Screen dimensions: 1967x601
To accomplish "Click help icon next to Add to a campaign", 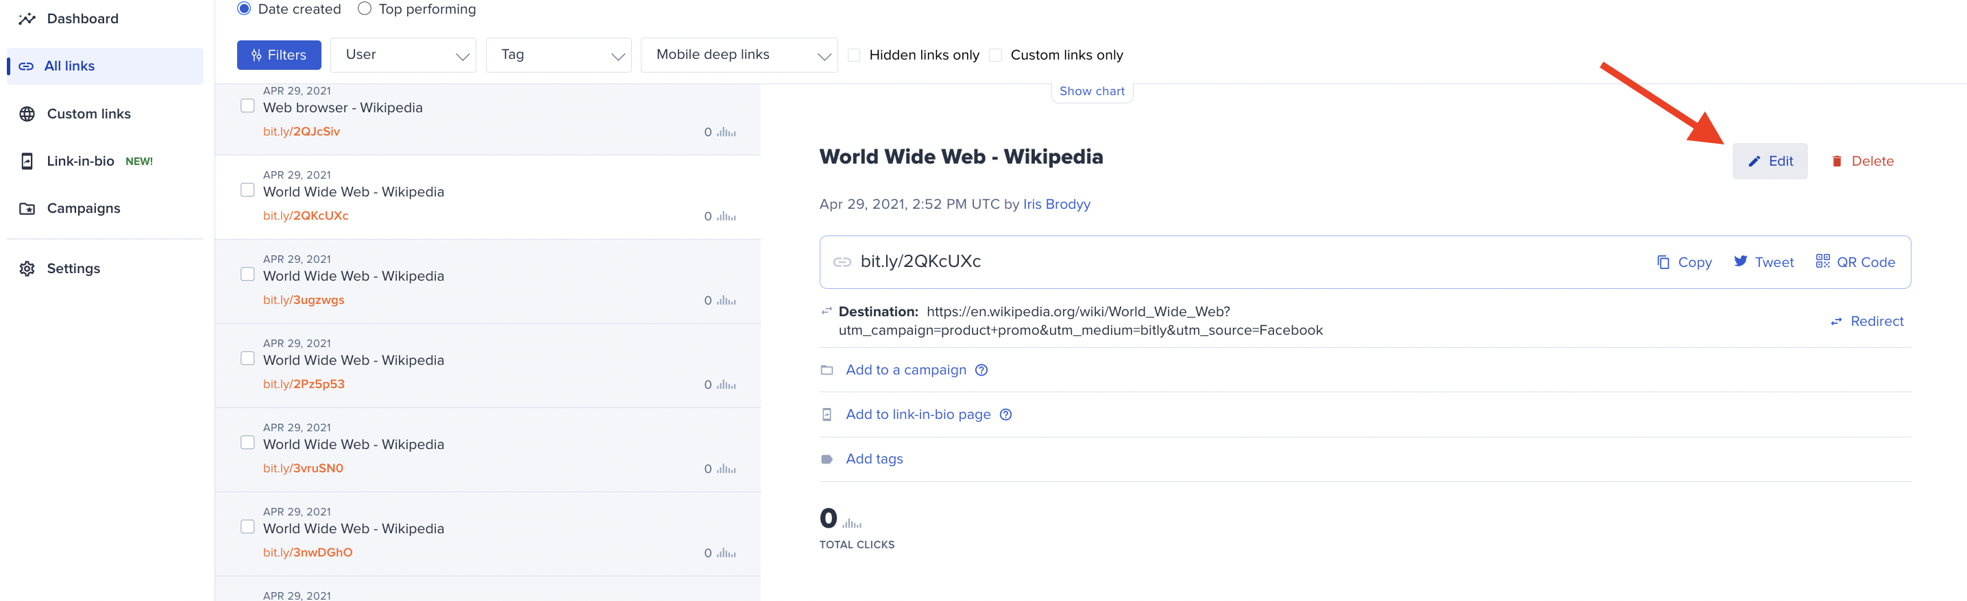I will coord(981,371).
